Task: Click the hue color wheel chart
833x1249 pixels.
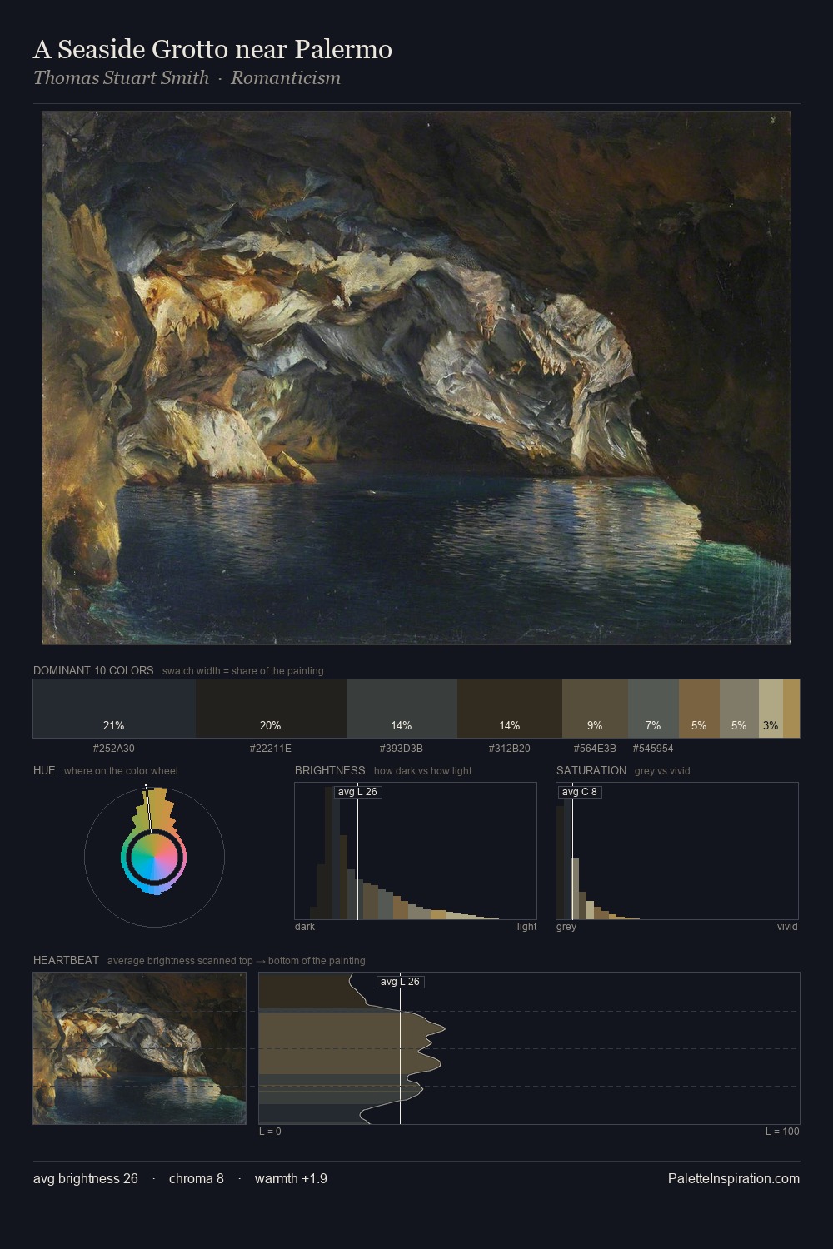Action: coord(155,856)
